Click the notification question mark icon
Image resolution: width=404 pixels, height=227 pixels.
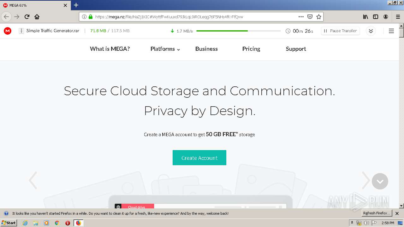tap(6, 213)
